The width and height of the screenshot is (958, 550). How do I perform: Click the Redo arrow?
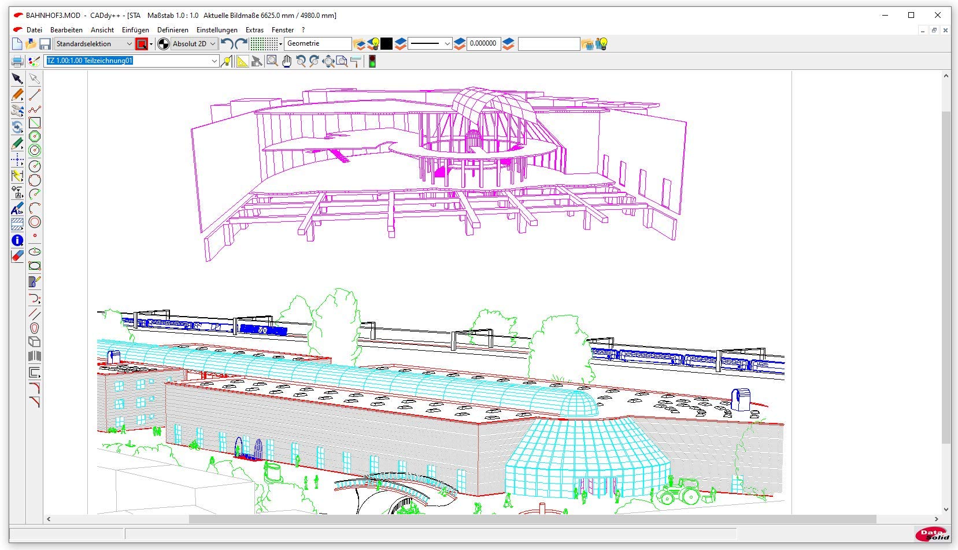tap(241, 44)
